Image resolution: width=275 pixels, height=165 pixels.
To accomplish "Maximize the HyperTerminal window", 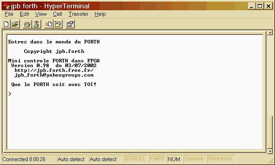I will tap(260, 6).
